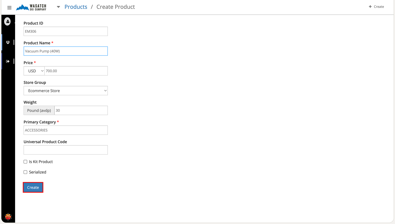Open the hamburger menu

coord(9,8)
